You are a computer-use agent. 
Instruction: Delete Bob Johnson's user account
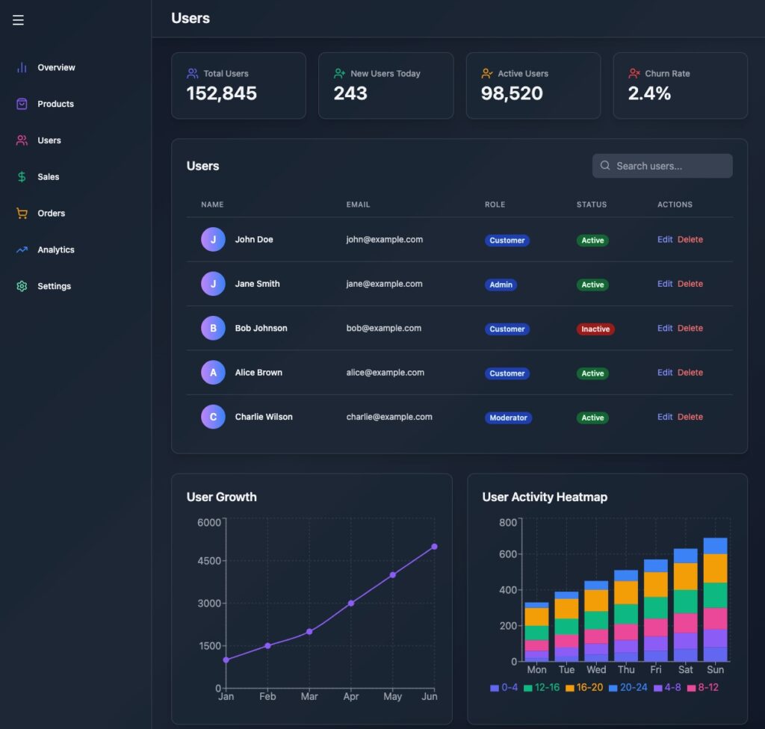point(690,329)
